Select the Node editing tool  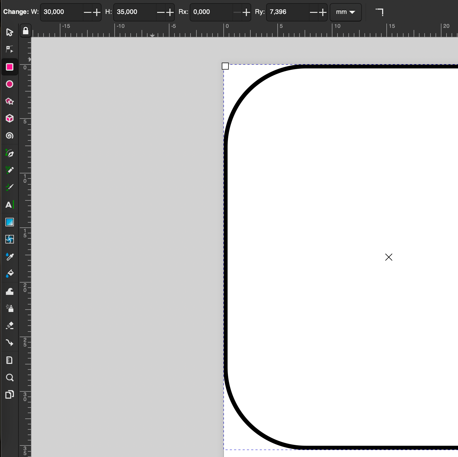click(x=10, y=49)
